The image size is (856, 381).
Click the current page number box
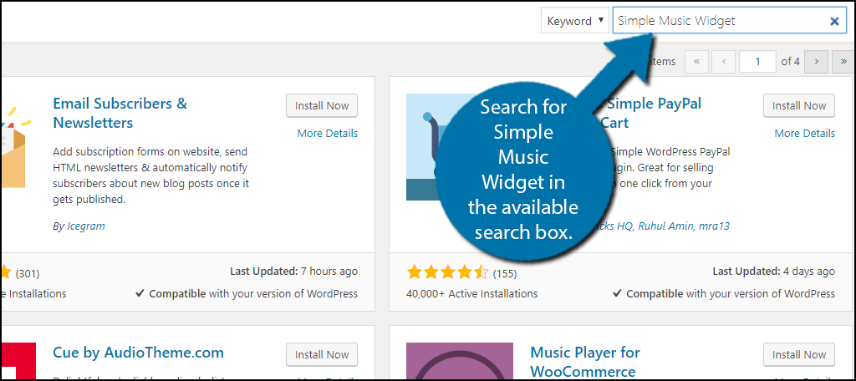coord(759,61)
